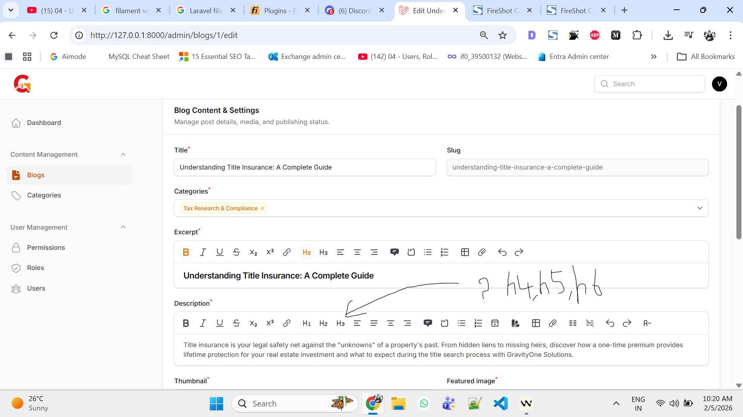Open the Aimode bookmark
Screen dimensions: 743x417
[x=68, y=57]
